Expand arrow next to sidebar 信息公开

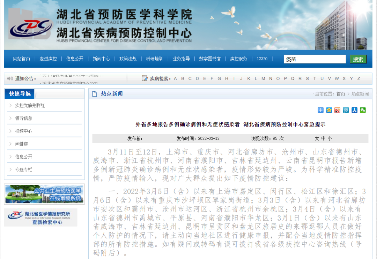coord(10,157)
